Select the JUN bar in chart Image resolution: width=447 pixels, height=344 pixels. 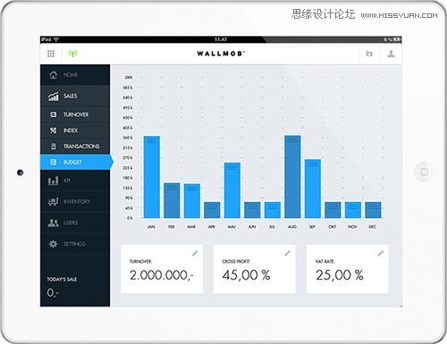(252, 210)
